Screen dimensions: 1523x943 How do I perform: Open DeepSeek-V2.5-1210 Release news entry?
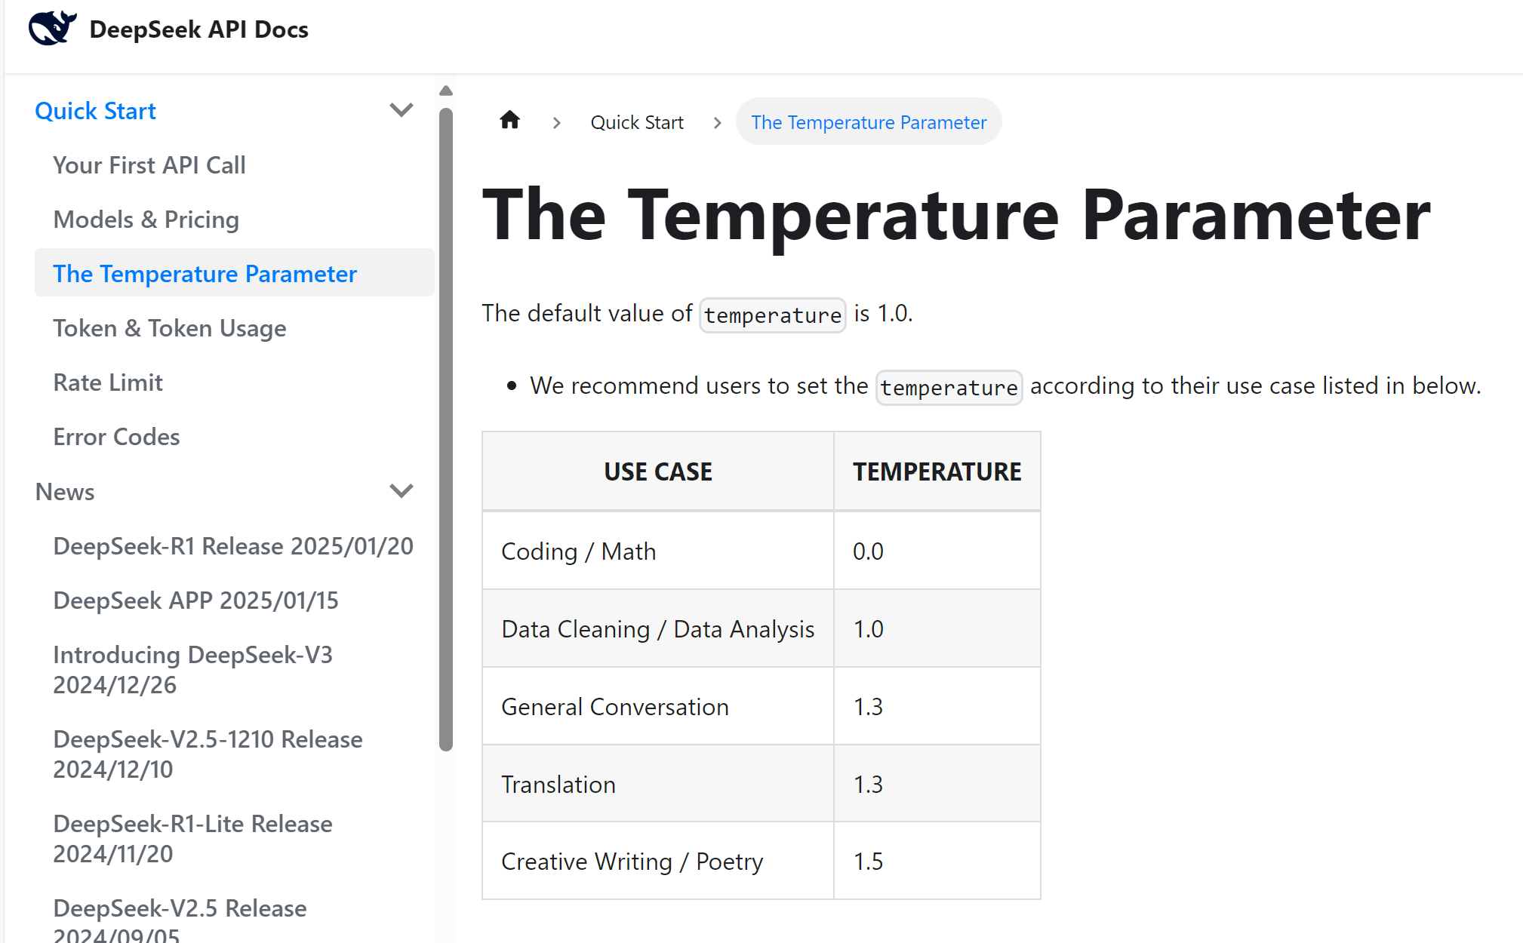[x=208, y=754]
